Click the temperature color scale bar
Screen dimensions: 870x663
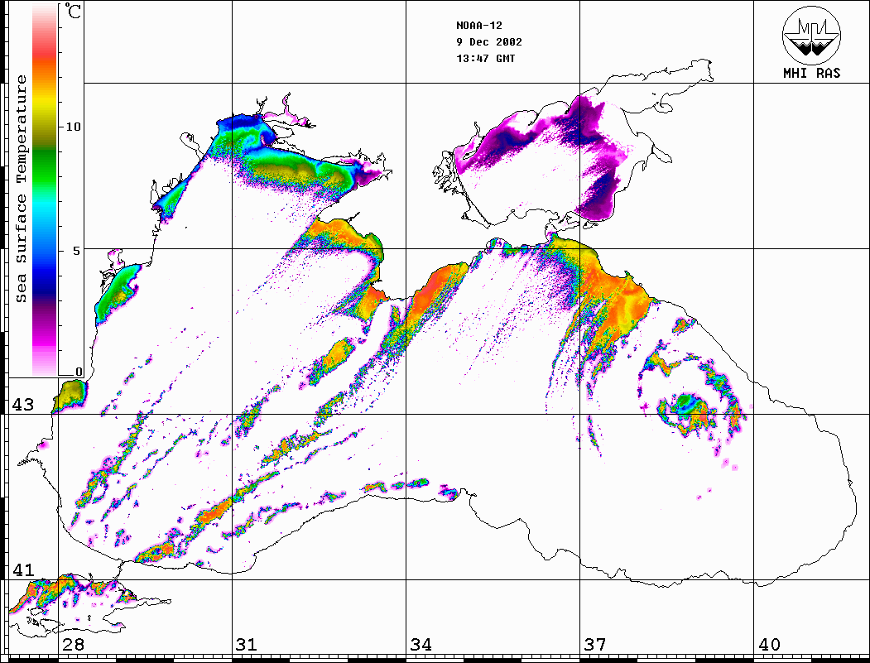coord(45,190)
